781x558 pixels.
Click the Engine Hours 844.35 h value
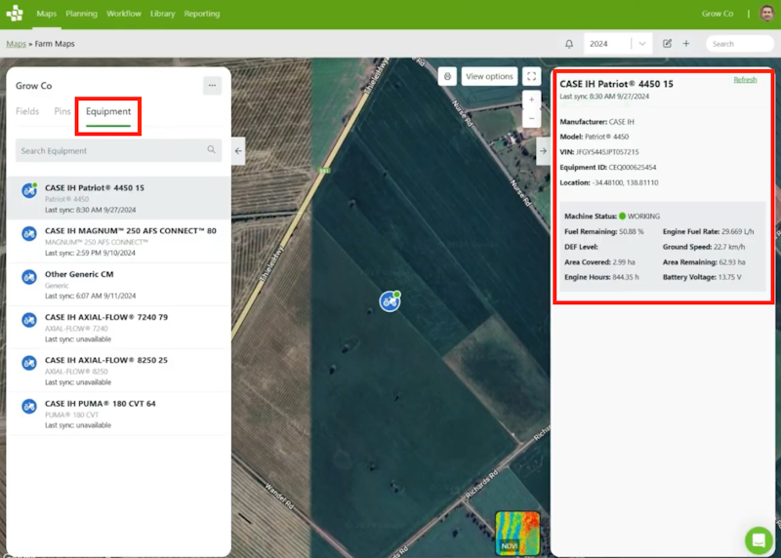pos(626,277)
